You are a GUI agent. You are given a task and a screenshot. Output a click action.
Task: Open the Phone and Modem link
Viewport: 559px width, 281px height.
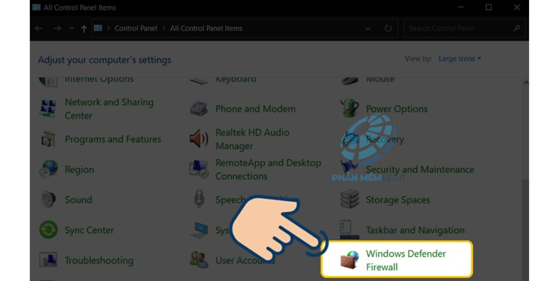tap(255, 109)
